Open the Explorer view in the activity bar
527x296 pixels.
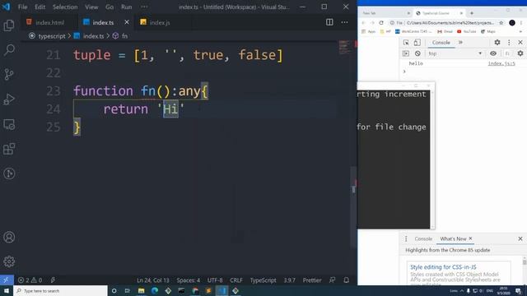point(9,25)
